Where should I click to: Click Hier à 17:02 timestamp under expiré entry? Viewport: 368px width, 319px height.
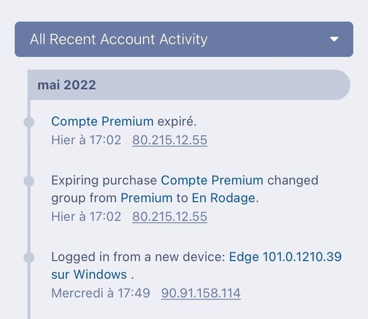[86, 140]
